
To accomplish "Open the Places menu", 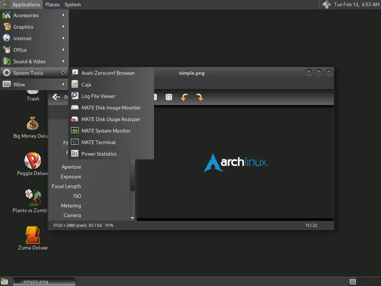I will coord(52,4).
